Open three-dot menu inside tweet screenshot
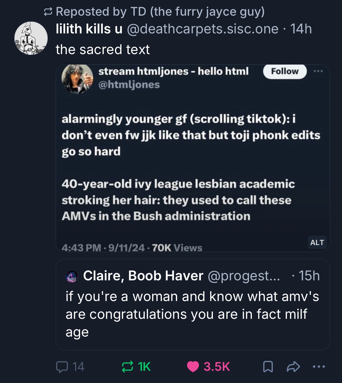 pos(318,71)
